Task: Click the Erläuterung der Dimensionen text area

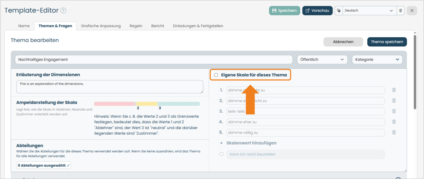Action: coord(109,87)
